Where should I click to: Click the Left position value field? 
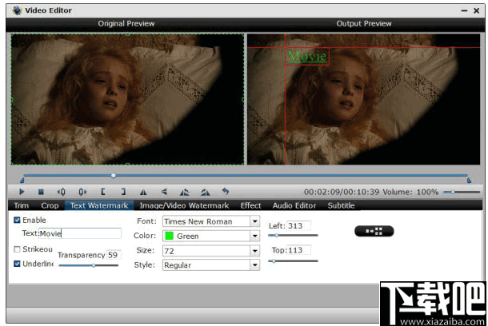(298, 225)
